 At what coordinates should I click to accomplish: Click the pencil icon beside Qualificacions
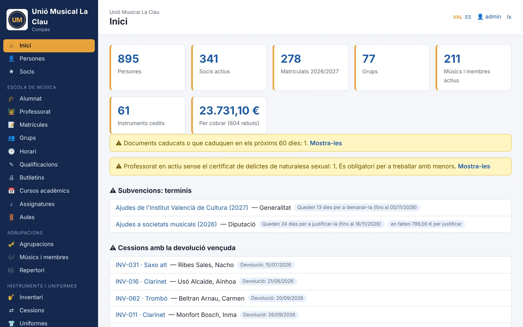pyautogui.click(x=11, y=165)
